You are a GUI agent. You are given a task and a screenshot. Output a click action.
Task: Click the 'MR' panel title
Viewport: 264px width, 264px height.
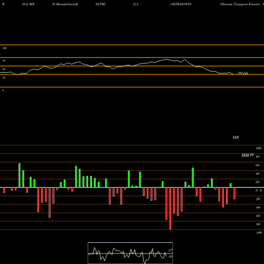[235, 137]
